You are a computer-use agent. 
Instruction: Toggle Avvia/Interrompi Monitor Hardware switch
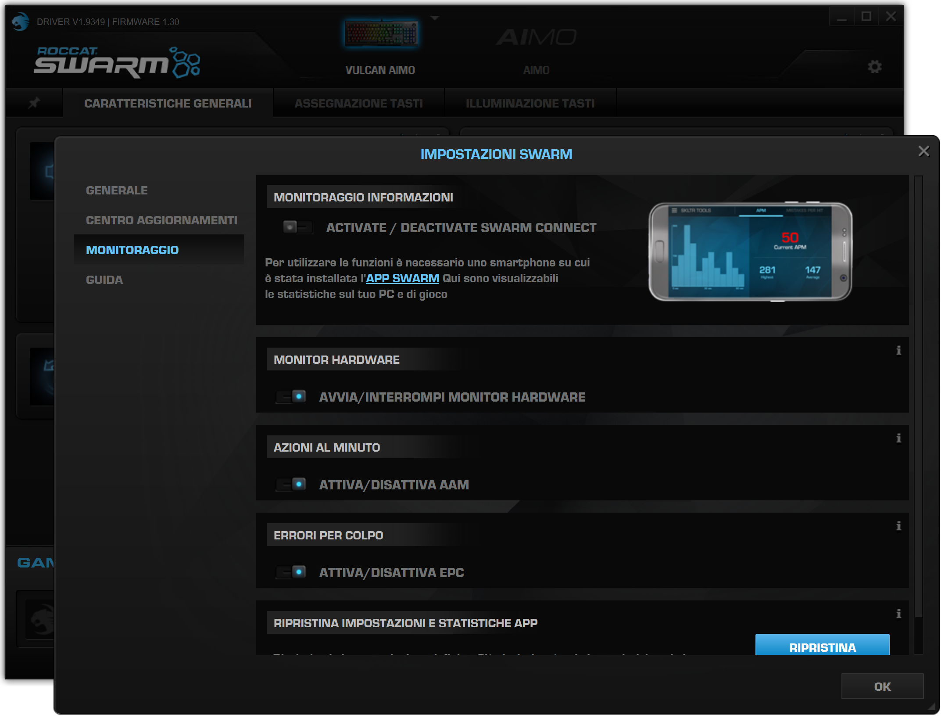pos(291,397)
